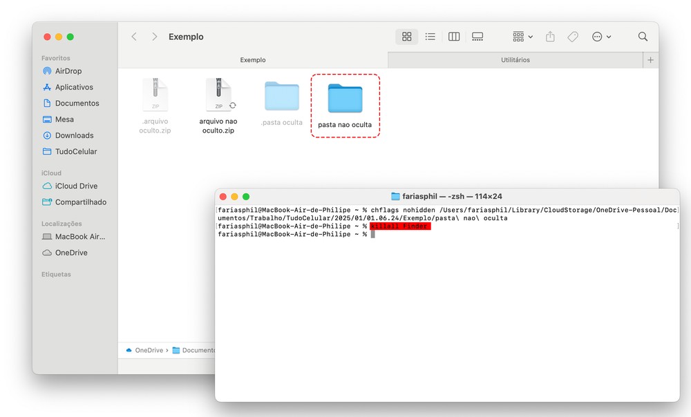Image resolution: width=691 pixels, height=417 pixels.
Task: Open the group-by dropdown in toolbar
Action: click(x=522, y=37)
